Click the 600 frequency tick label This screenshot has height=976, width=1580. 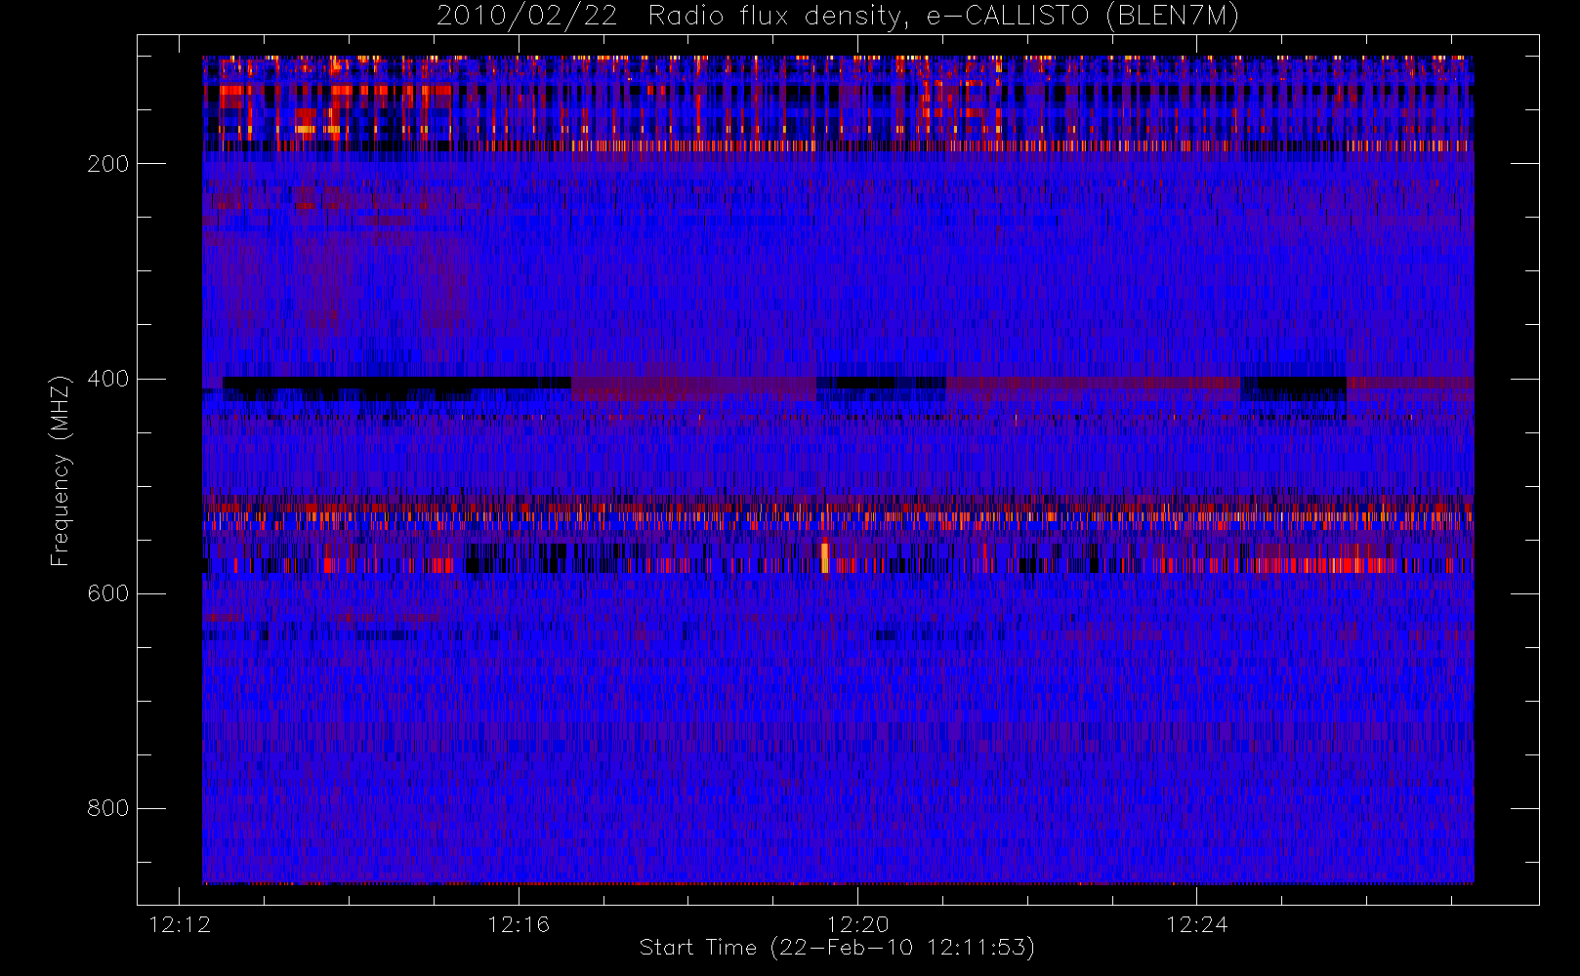[x=108, y=593]
